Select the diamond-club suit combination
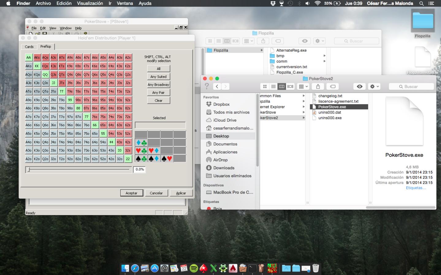Image resolution: width=441 pixels, height=275 pixels. (141, 143)
